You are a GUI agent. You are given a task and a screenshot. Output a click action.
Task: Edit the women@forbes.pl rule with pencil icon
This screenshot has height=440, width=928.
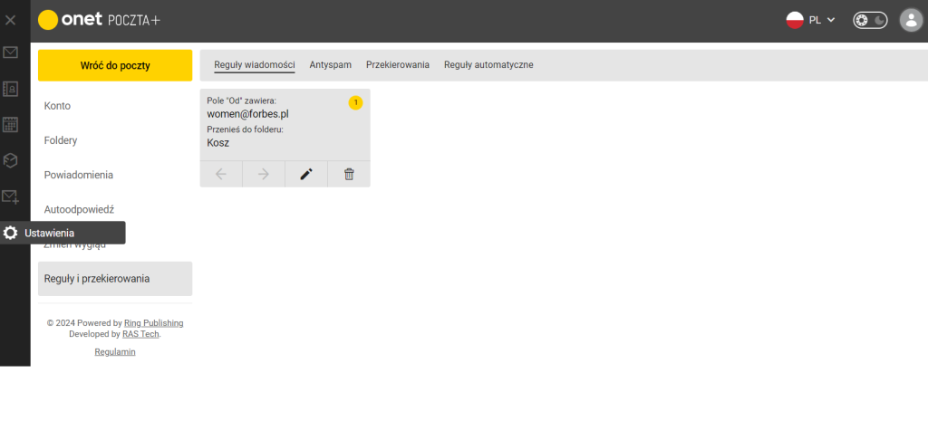click(x=306, y=174)
